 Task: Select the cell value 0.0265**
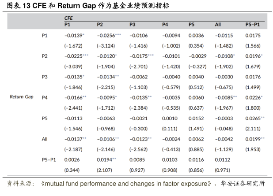(x=255, y=118)
